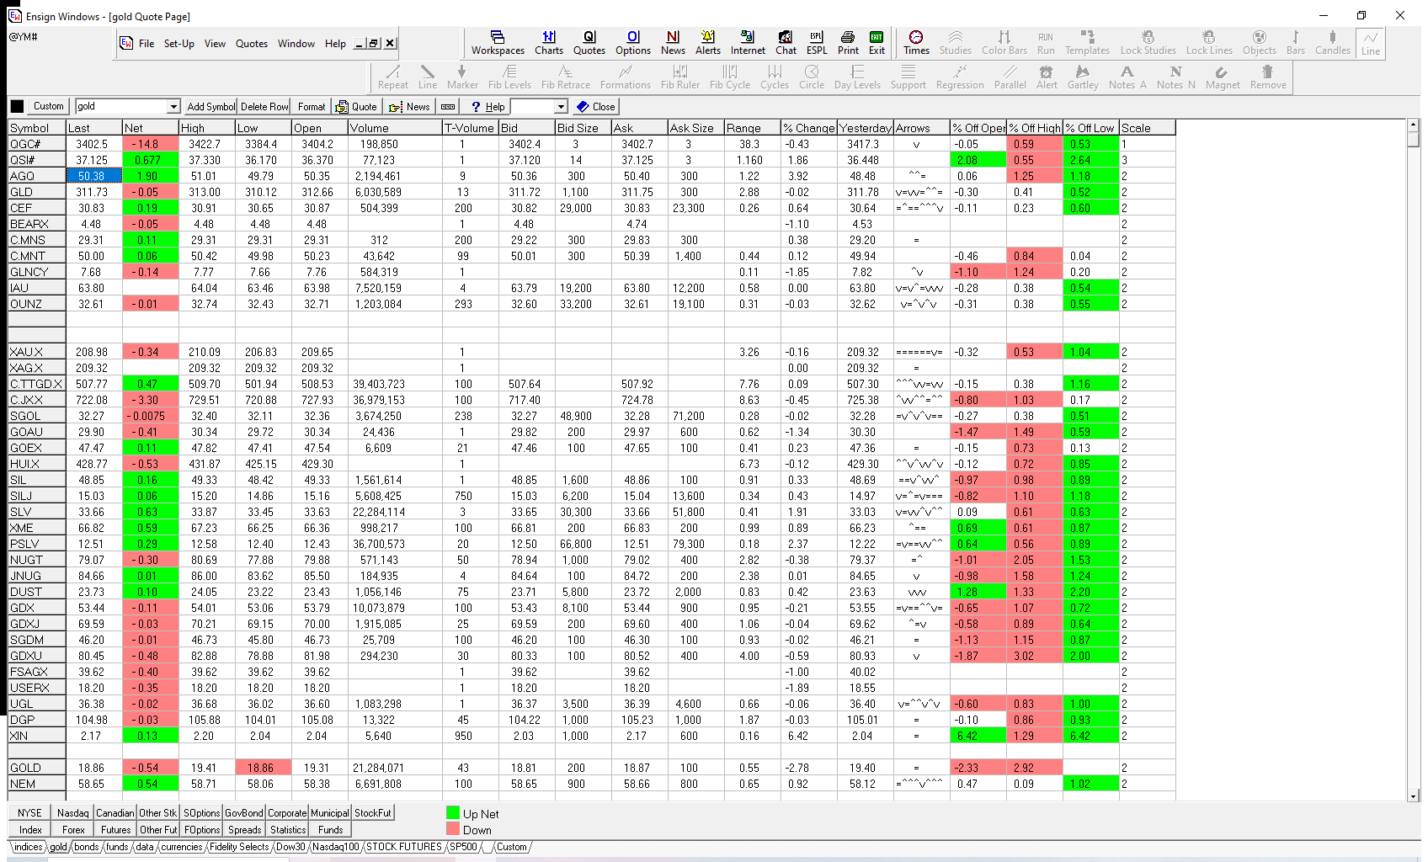Click the green Up Net legend swatch

[x=453, y=813]
